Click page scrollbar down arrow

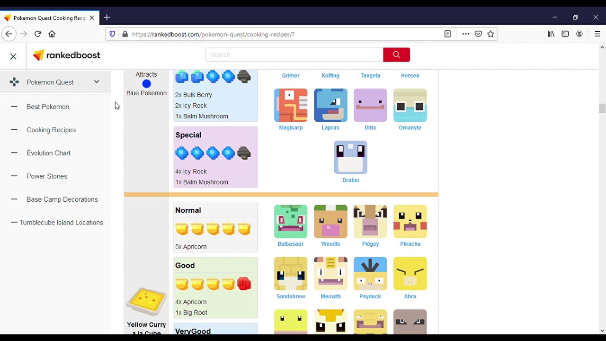[602, 331]
